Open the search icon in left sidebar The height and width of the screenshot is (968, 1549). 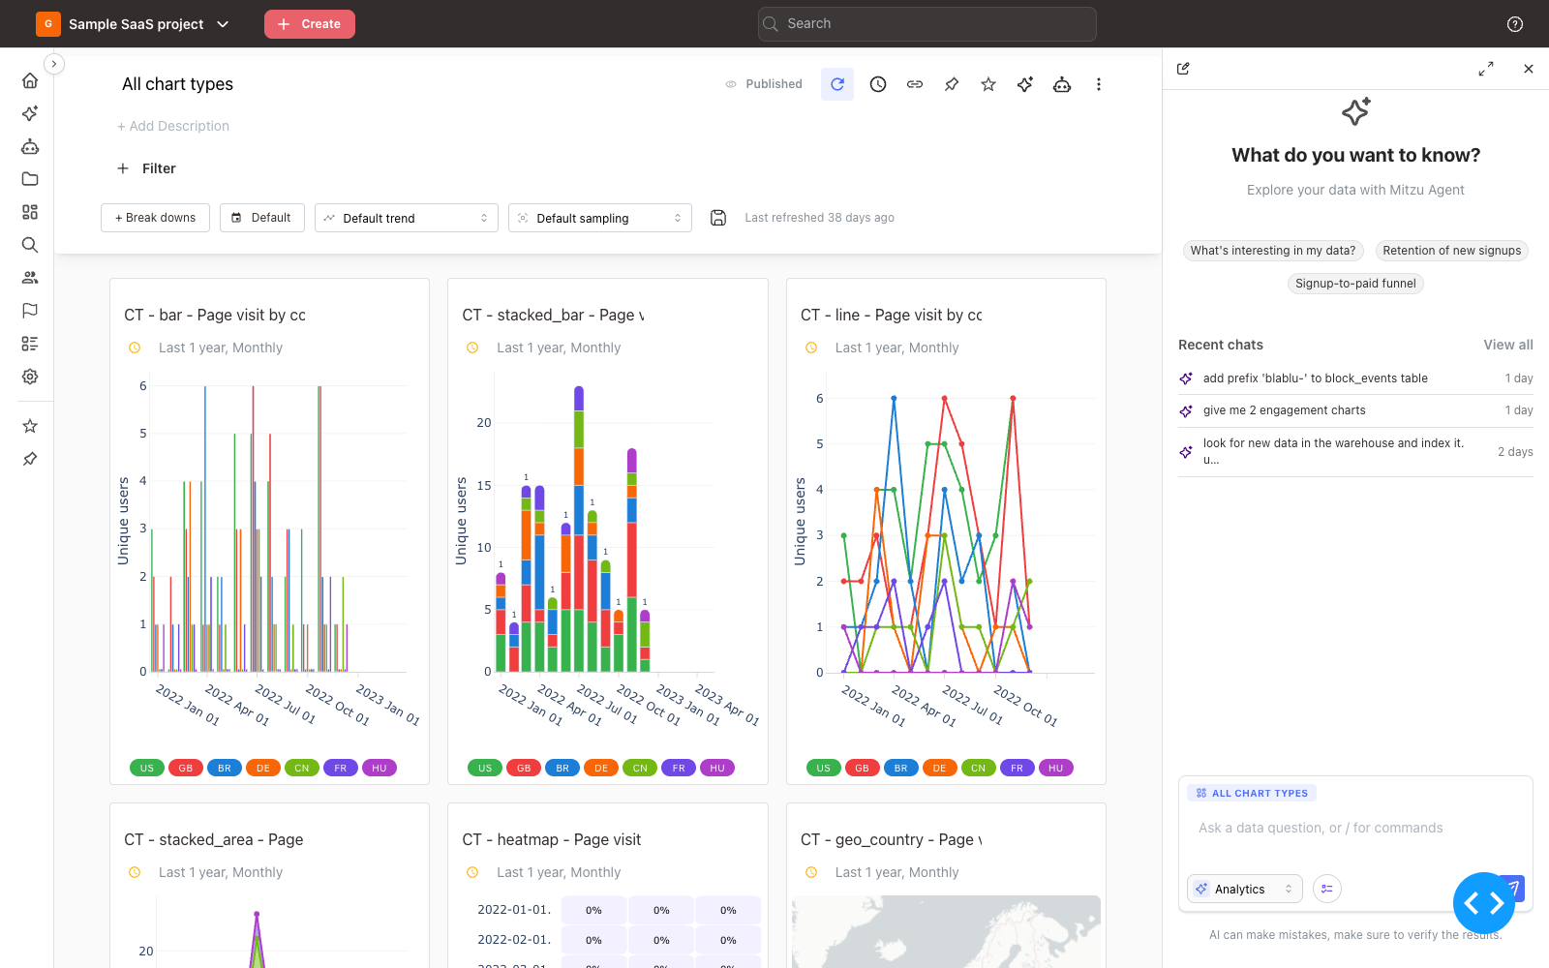(30, 245)
